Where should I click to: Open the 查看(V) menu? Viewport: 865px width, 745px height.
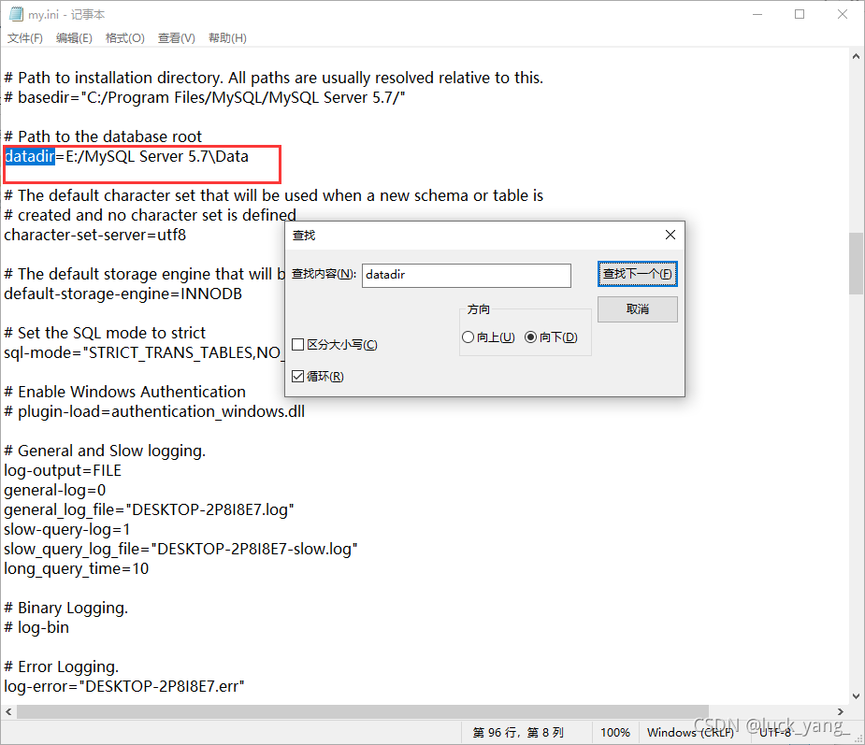176,38
